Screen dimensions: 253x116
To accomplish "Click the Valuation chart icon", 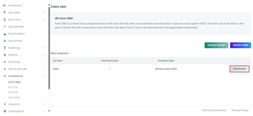I will (x=5, y=104).
